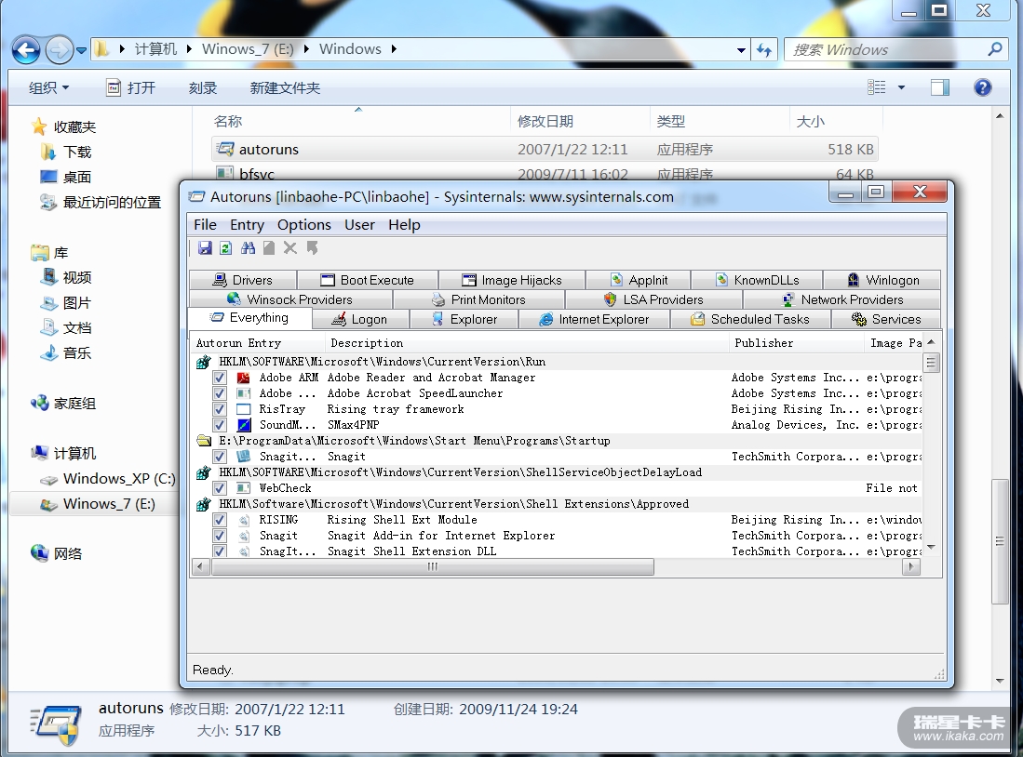Click the Save icon in Autoruns toolbar
1023x757 pixels.
205,247
